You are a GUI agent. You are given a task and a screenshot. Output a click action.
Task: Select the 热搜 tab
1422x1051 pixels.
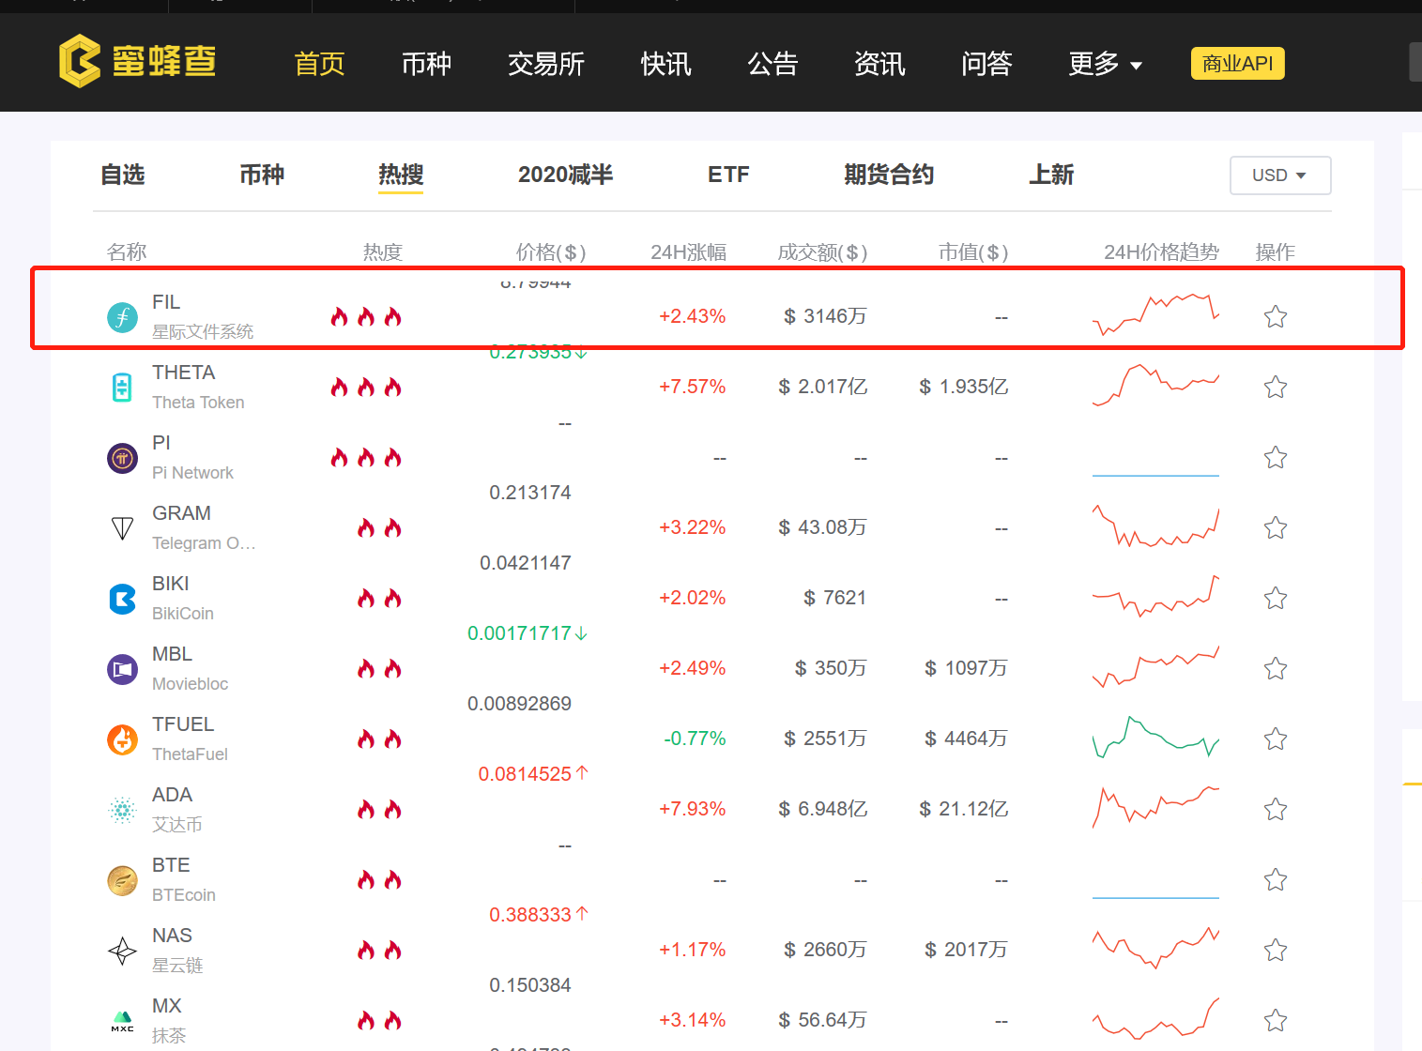pos(401,175)
